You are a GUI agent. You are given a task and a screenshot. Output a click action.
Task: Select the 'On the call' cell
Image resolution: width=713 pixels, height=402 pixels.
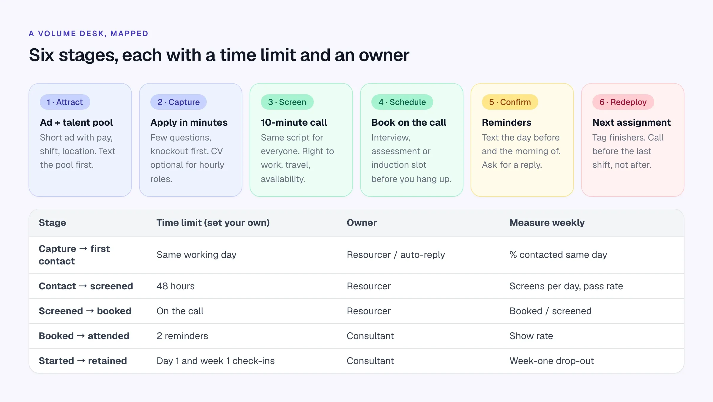180,311
